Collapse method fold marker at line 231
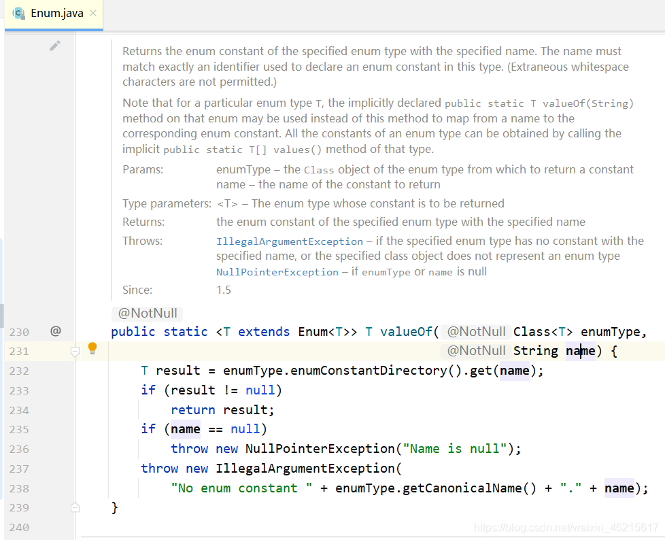665x540 pixels. (75, 351)
